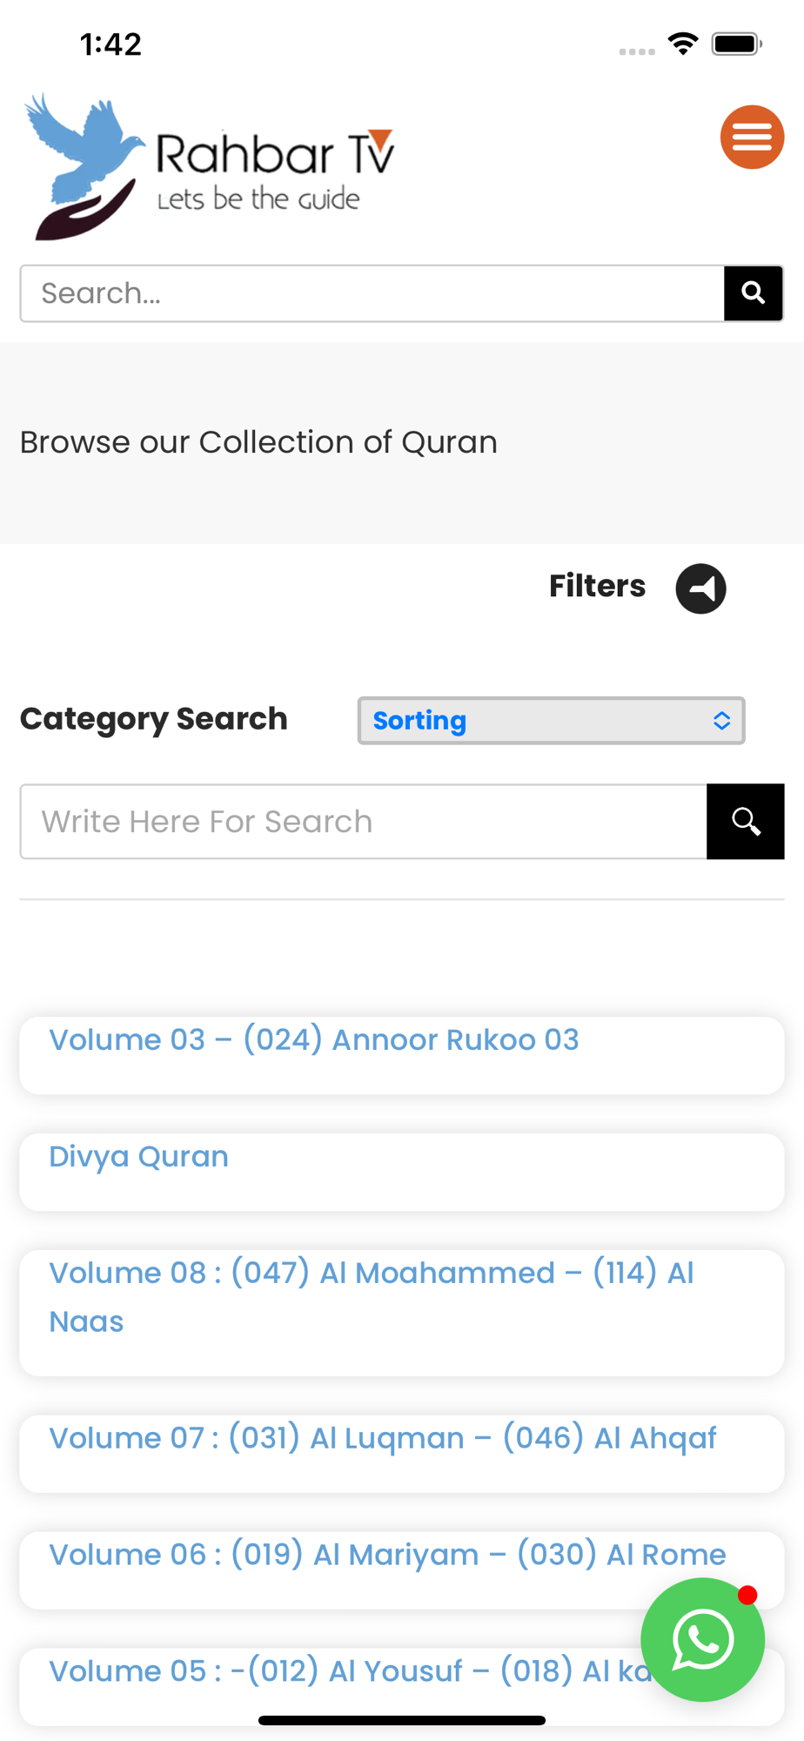Toggle the Filters megaphone icon
The image size is (804, 1741).
700,588
